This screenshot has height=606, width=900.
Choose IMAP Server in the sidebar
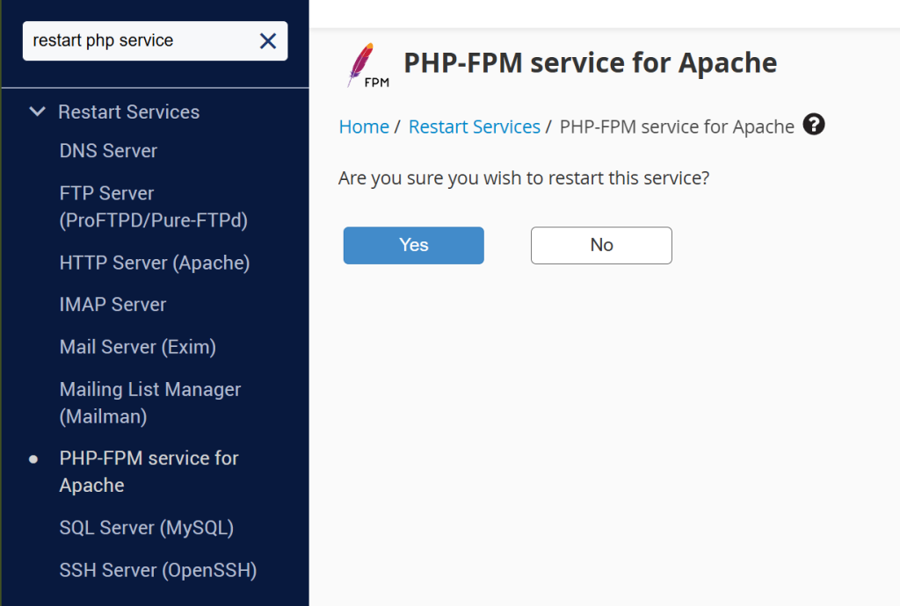pos(112,305)
